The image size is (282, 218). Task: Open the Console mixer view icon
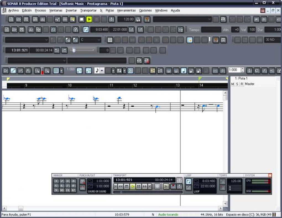58,19
